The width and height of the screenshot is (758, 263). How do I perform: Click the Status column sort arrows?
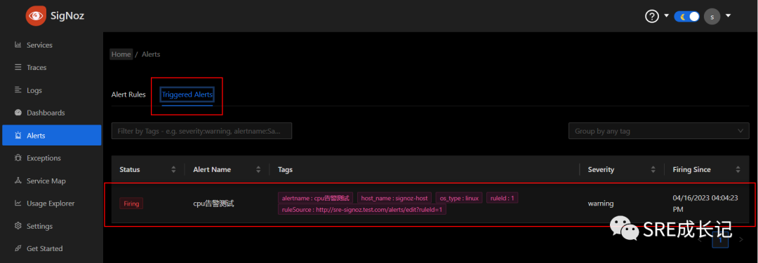click(x=173, y=169)
